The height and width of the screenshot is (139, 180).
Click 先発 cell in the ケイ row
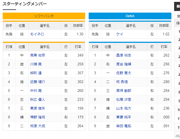95,34
